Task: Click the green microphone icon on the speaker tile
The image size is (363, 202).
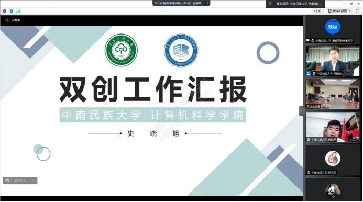Action: 309,140
